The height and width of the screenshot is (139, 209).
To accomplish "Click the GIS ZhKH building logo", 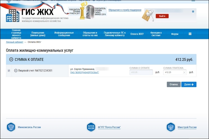I will pos(12,16).
